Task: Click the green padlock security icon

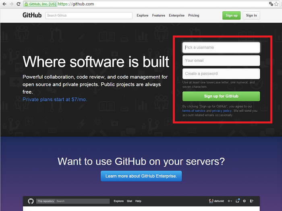Action: tap(26, 4)
